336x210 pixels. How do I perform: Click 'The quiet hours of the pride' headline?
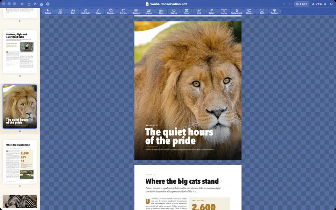(179, 136)
